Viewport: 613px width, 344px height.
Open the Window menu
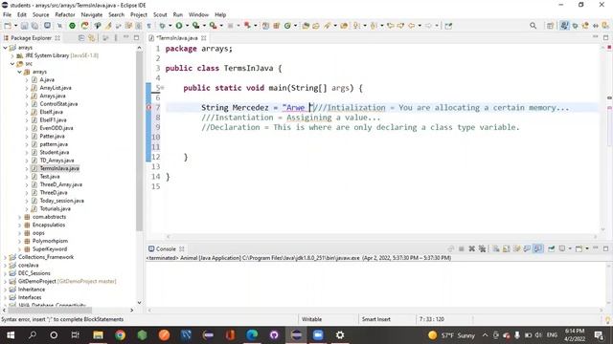click(x=198, y=14)
